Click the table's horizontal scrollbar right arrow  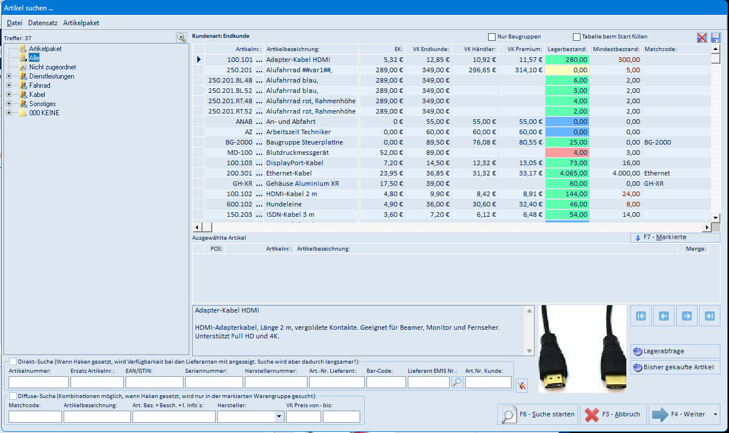point(707,227)
